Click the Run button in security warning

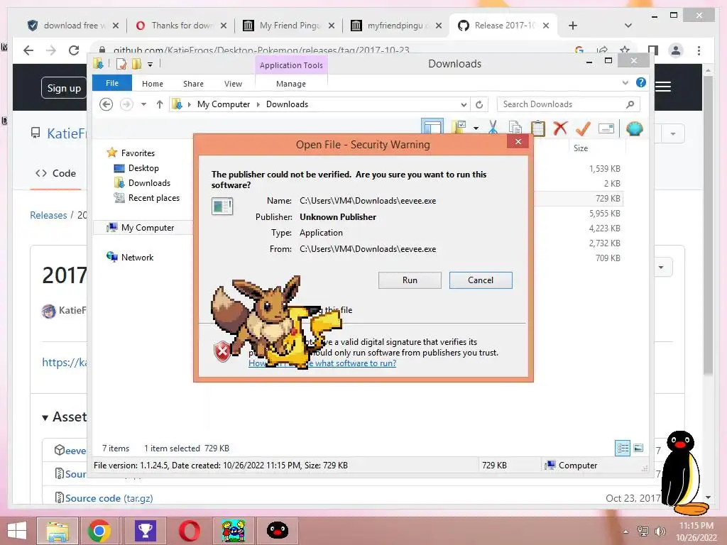pos(410,280)
